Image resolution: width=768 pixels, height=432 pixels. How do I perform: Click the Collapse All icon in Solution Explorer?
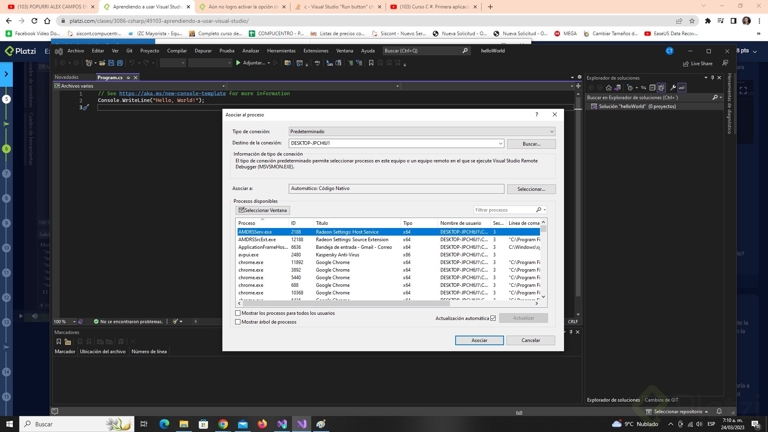[652, 88]
